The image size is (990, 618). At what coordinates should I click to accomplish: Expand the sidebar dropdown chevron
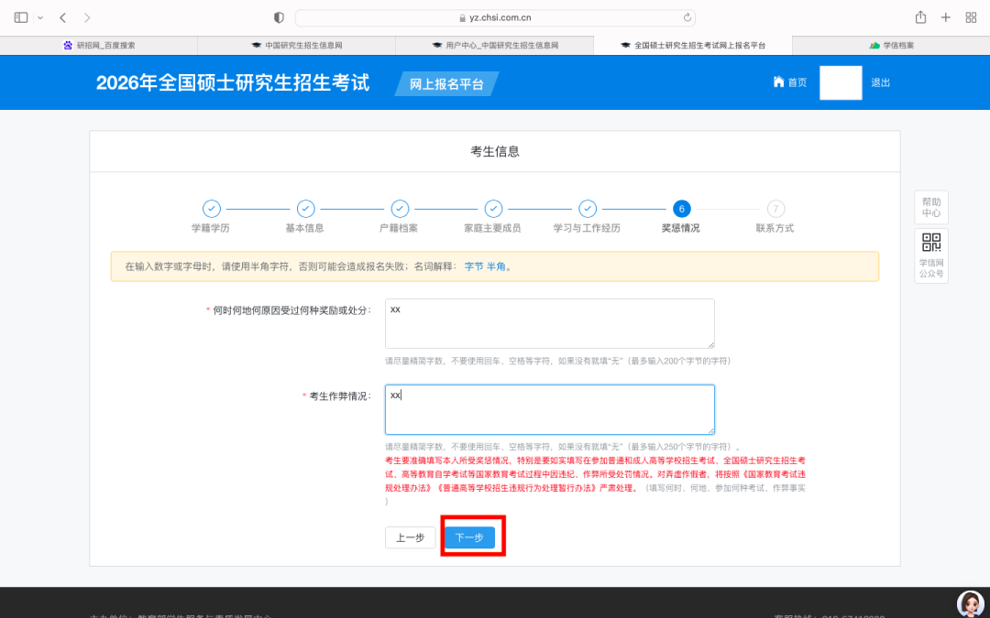pos(40,17)
